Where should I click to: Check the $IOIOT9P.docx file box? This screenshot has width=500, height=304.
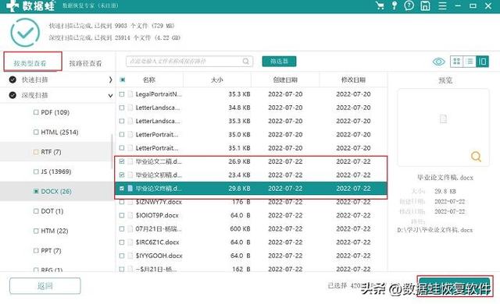pos(122,215)
